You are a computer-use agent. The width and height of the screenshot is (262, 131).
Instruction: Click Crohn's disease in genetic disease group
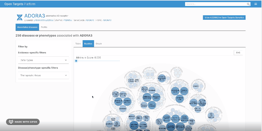coord(152,105)
